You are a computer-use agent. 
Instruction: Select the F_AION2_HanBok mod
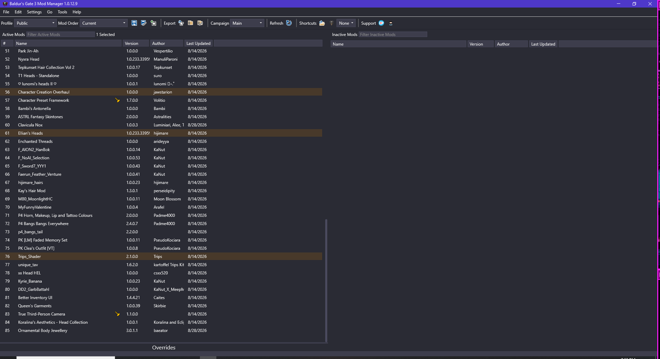[x=34, y=149]
